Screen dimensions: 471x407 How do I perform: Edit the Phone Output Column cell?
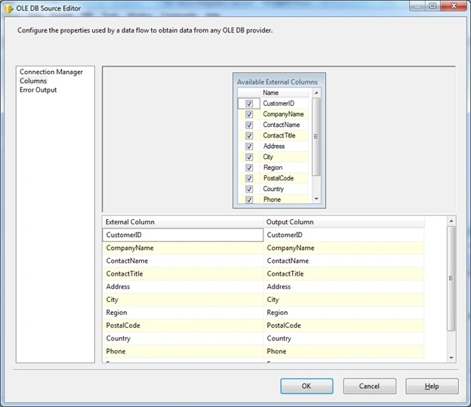coord(343,351)
